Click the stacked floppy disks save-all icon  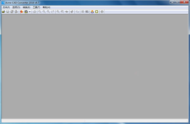[12, 12]
